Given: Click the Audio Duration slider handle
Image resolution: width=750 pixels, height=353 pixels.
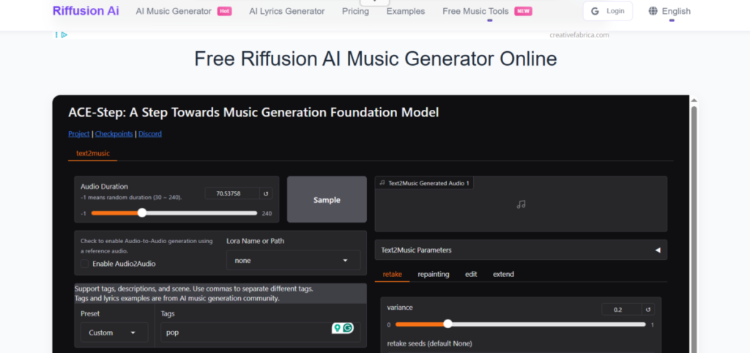Looking at the screenshot, I should point(142,213).
